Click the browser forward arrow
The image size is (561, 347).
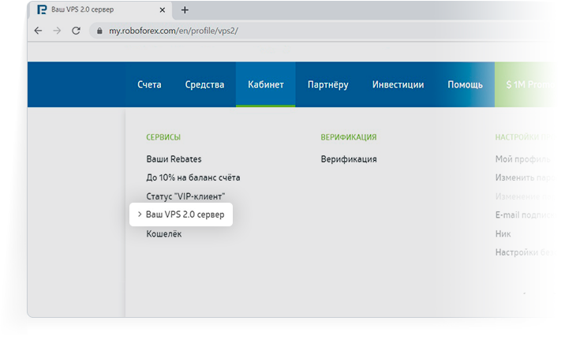coord(57,31)
